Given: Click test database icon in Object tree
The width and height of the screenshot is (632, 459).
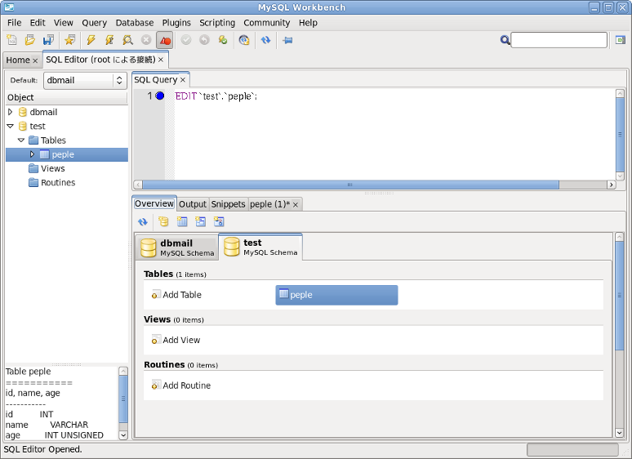Looking at the screenshot, I should (x=23, y=126).
